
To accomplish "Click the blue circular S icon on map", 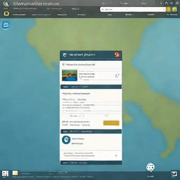I will click(6, 25).
